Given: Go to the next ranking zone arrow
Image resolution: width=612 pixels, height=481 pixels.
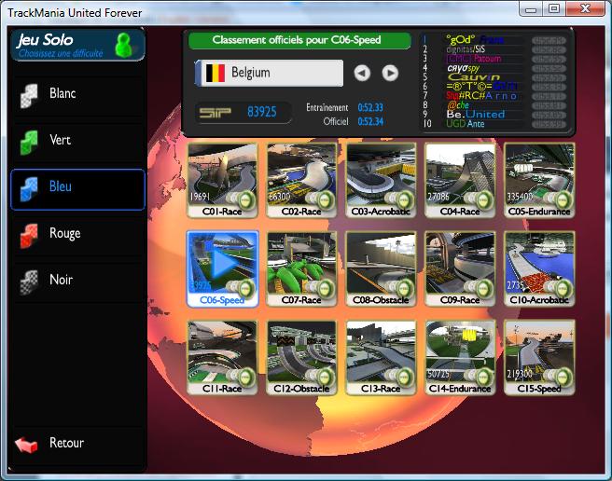Looking at the screenshot, I should point(390,73).
